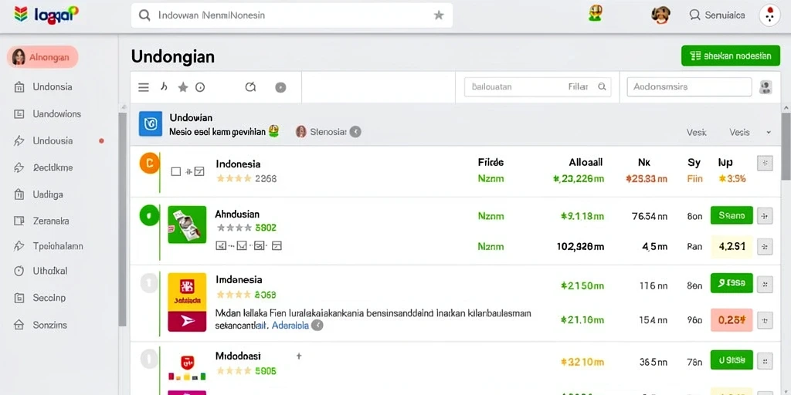The height and width of the screenshot is (395, 791).
Task: Open the yellow Imdonesia thumbnail
Action: [x=187, y=292]
